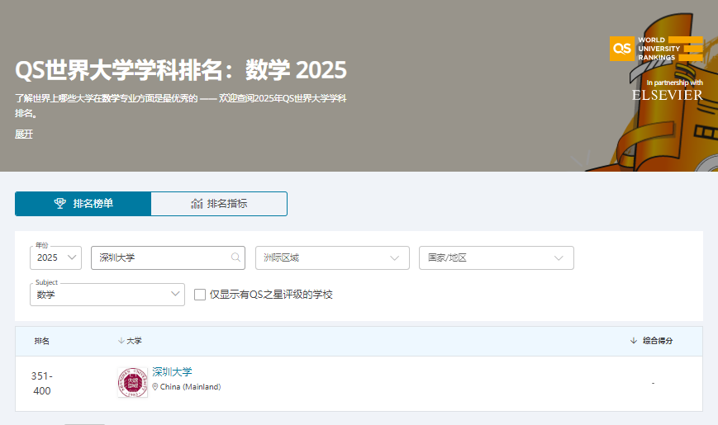Click the 深圳大学 search input field
This screenshot has width=718, height=425.
(161, 257)
